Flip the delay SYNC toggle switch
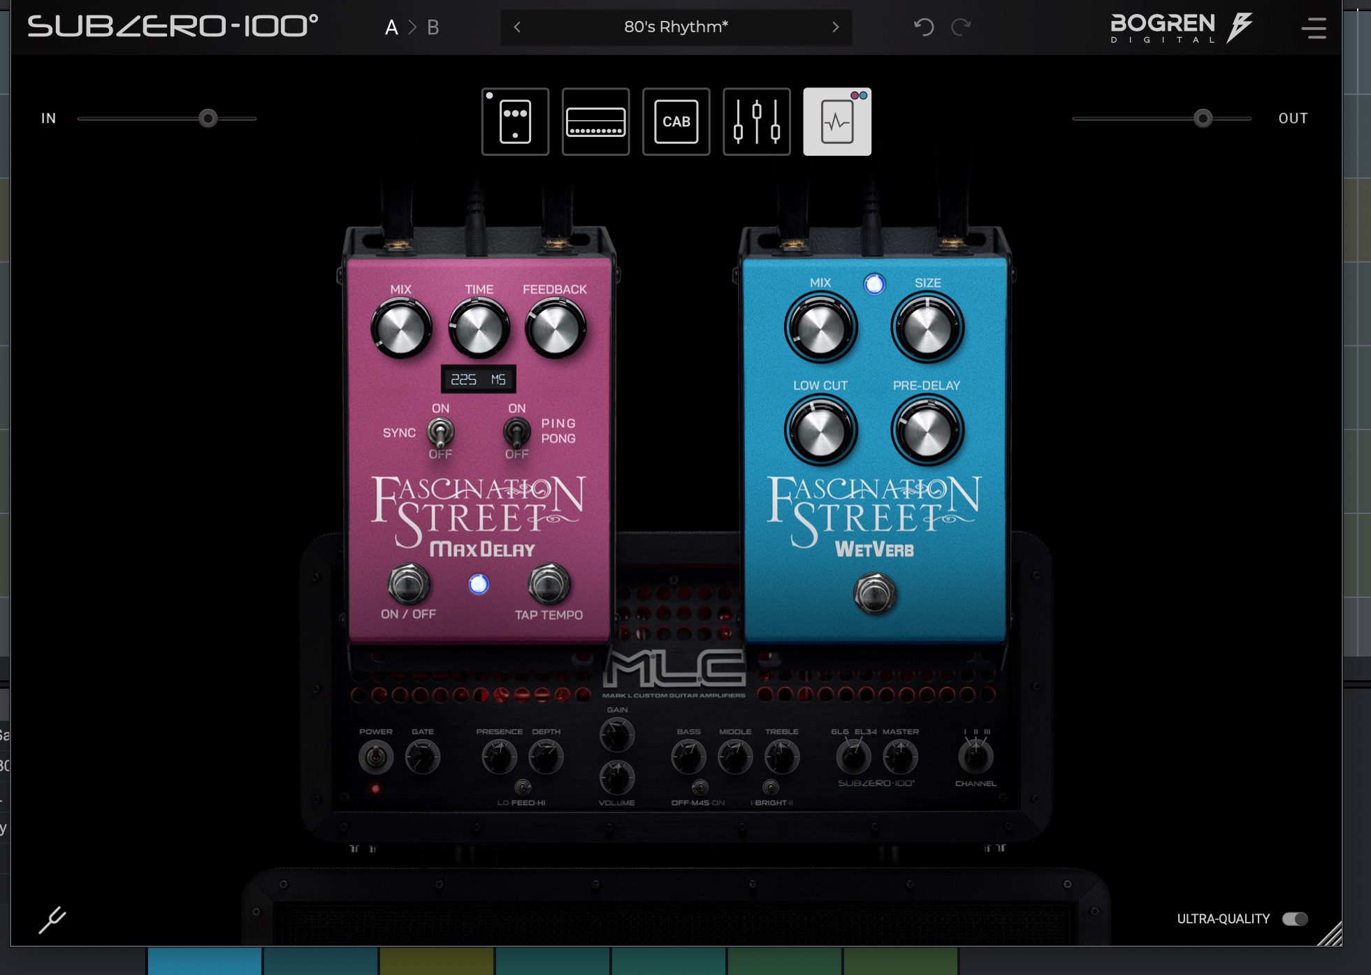Viewport: 1371px width, 975px height. pyautogui.click(x=440, y=432)
